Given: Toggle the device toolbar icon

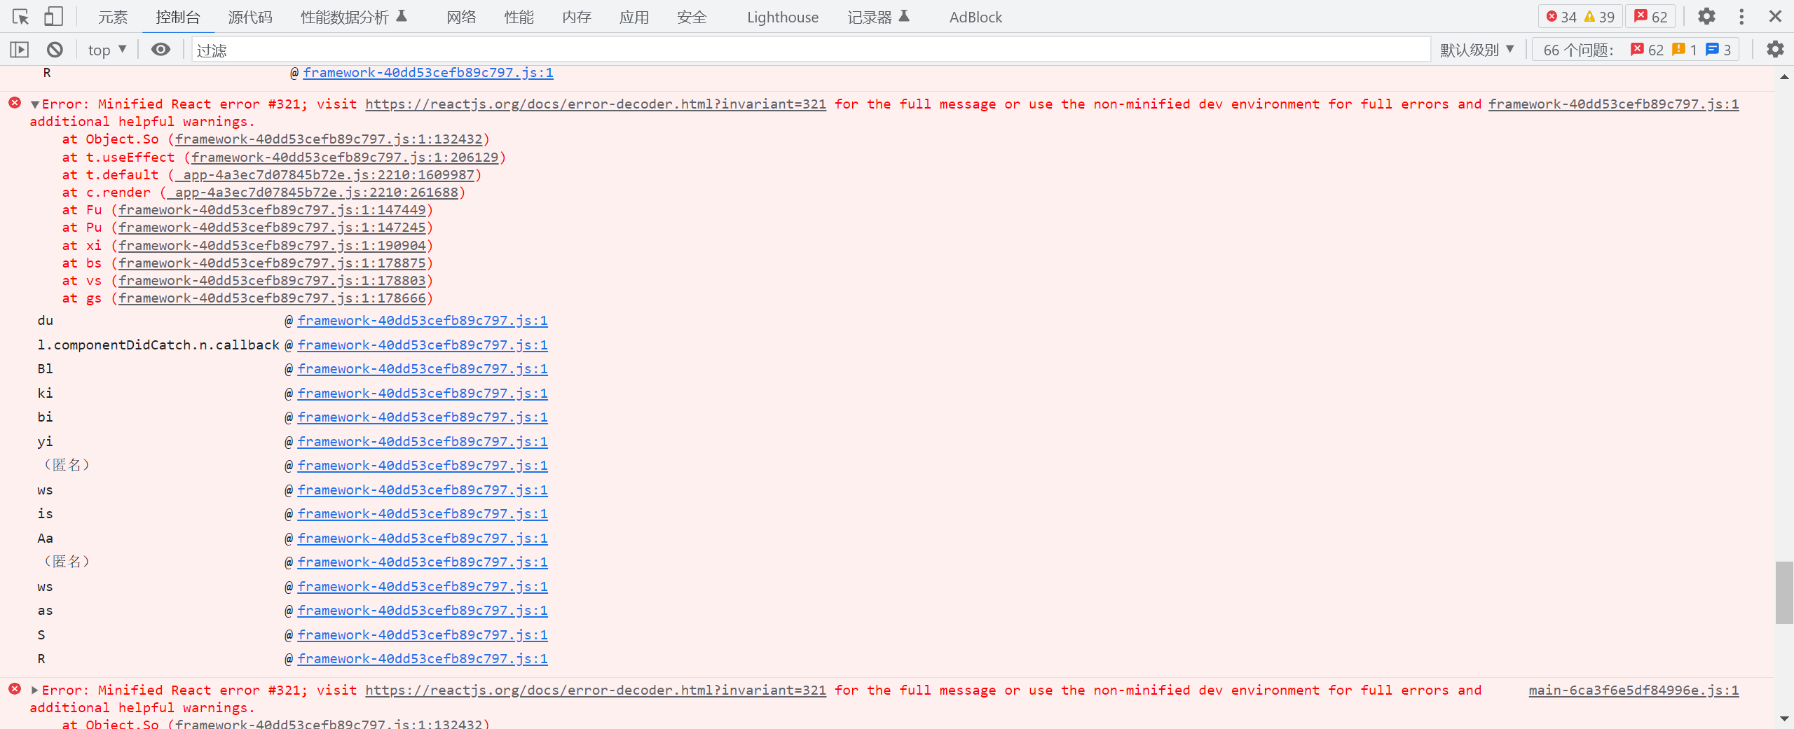Looking at the screenshot, I should 53,17.
